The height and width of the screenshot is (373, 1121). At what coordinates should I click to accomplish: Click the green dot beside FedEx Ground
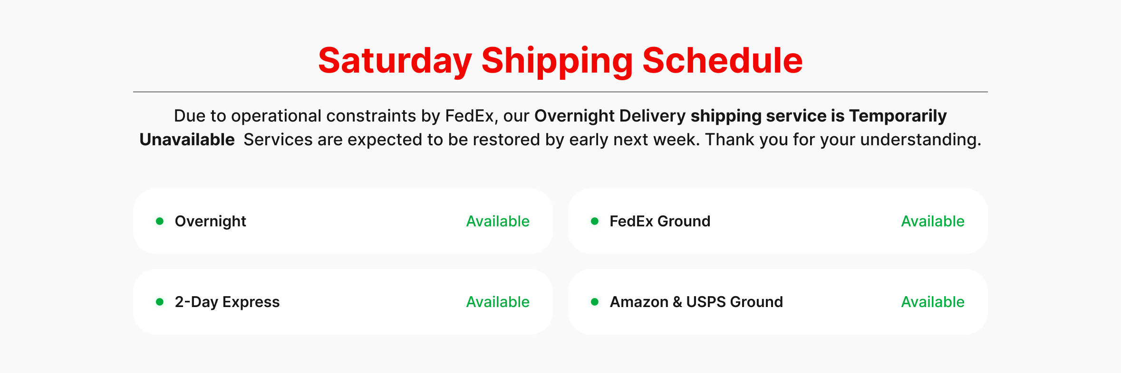click(x=594, y=221)
